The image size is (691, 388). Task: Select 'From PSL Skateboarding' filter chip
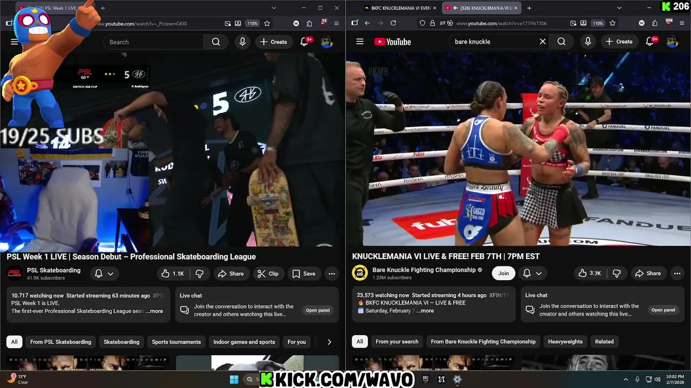tap(60, 342)
